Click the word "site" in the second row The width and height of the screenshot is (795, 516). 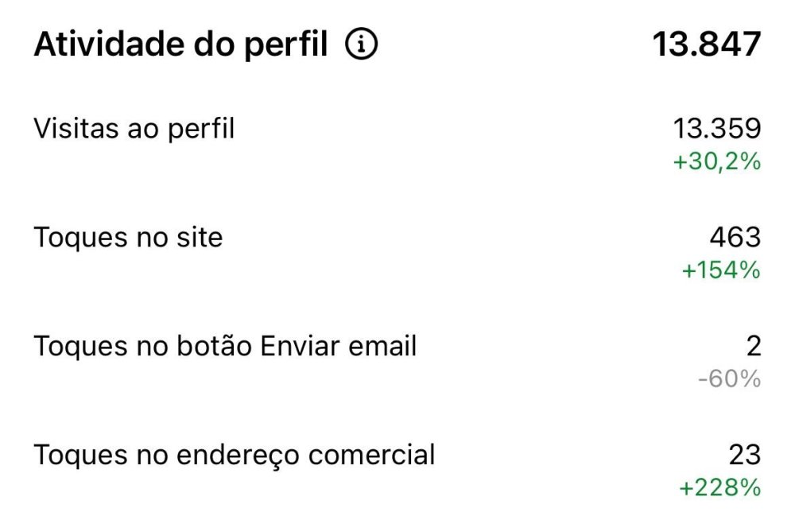(199, 237)
